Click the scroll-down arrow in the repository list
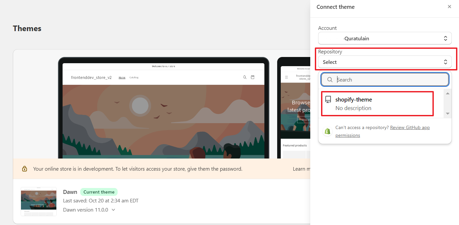 pos(448,114)
